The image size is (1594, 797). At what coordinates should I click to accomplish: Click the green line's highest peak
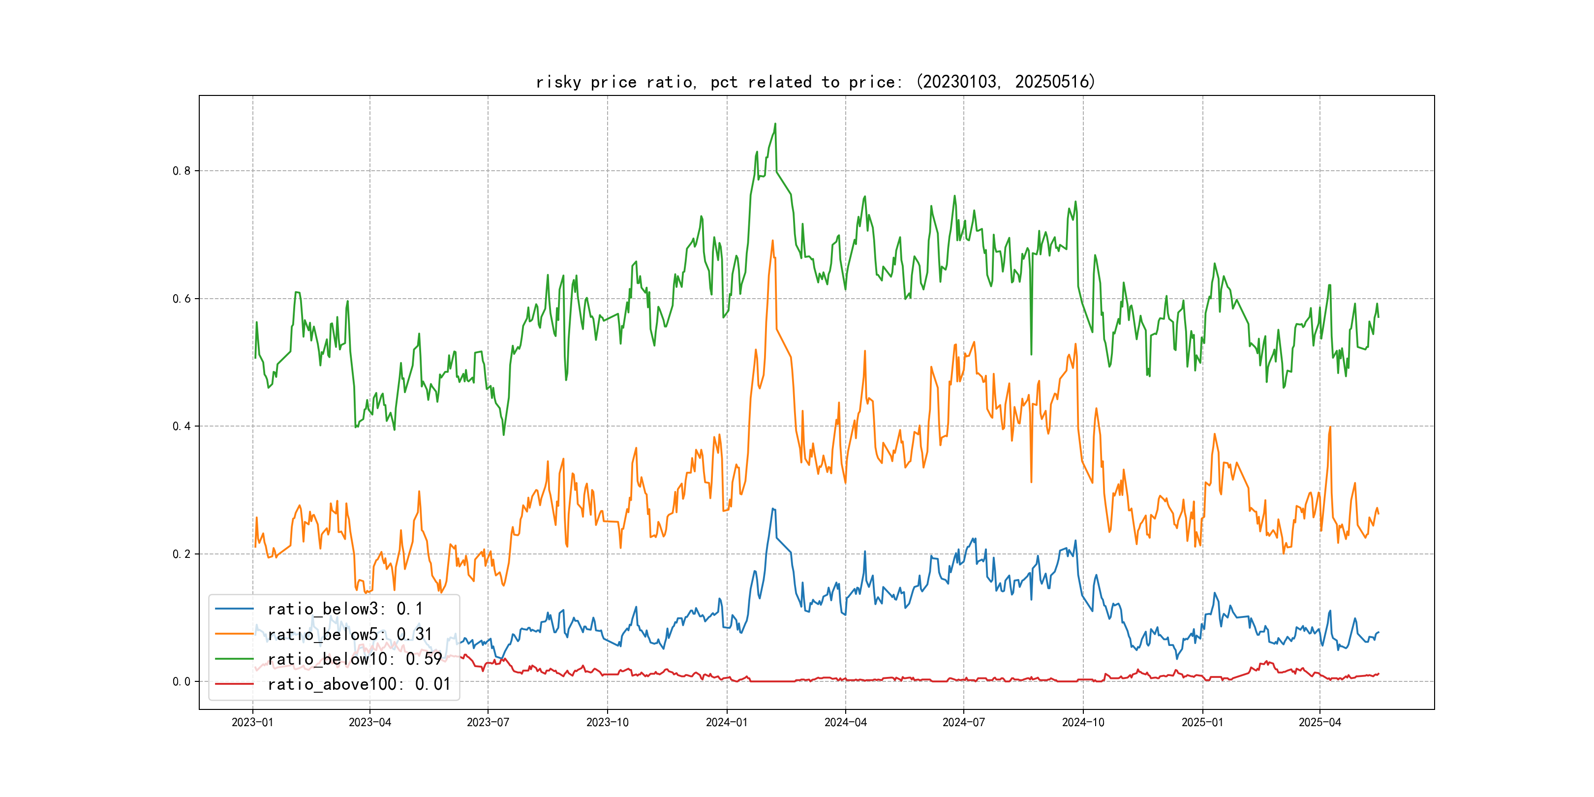coord(775,124)
